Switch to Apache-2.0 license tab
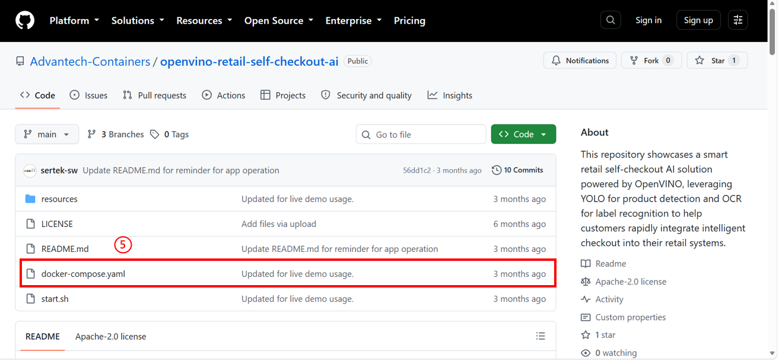Image resolution: width=779 pixels, height=361 pixels. [x=110, y=336]
